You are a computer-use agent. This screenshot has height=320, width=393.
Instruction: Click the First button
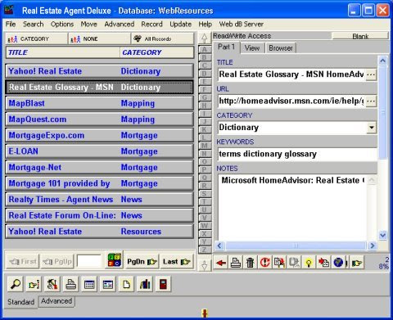[x=23, y=262]
